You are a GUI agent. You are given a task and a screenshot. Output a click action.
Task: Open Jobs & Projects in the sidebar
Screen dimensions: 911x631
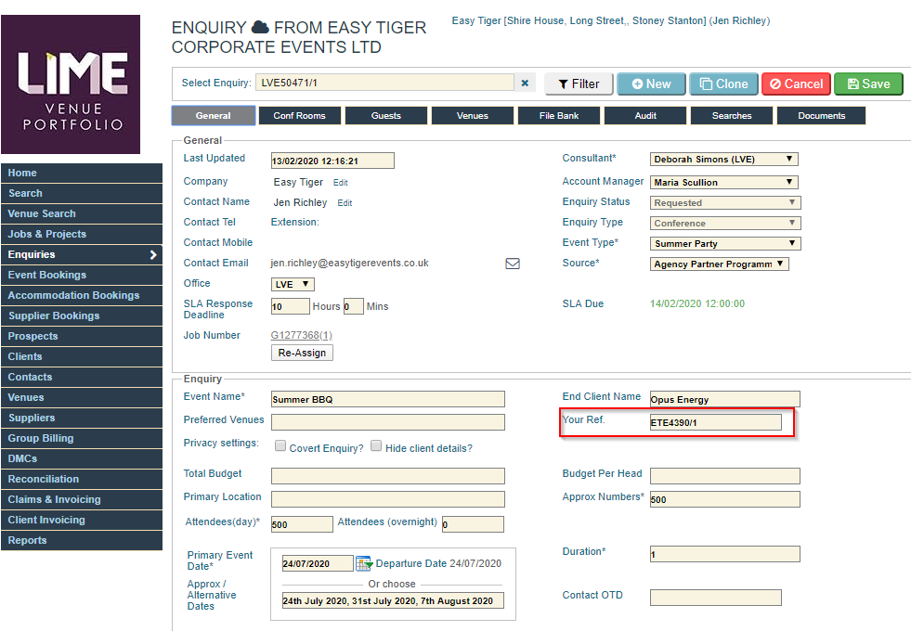point(82,234)
